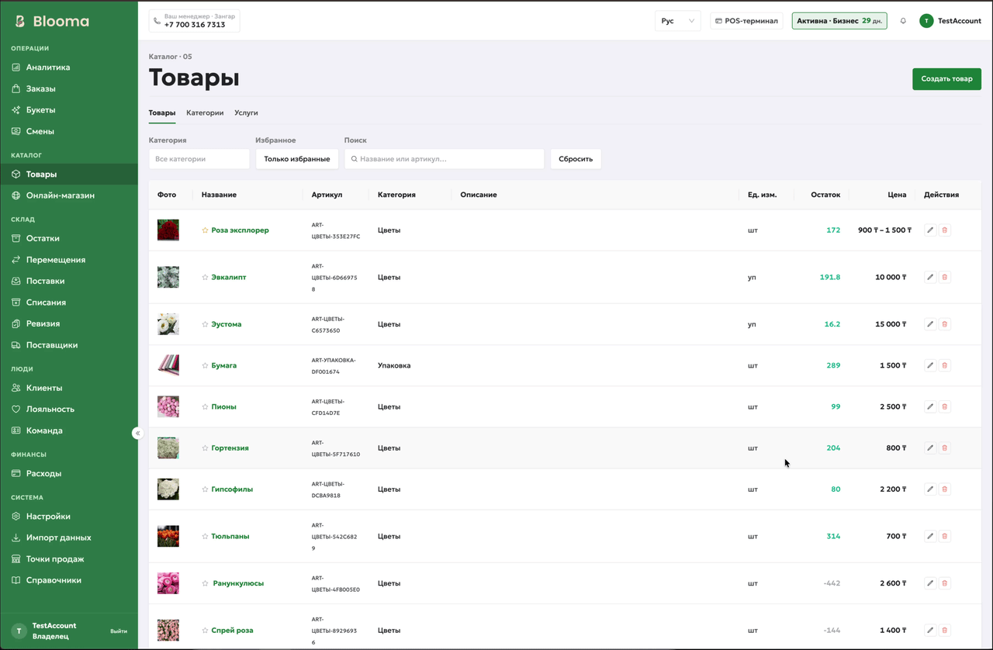Click the Создать товар button

(x=946, y=79)
